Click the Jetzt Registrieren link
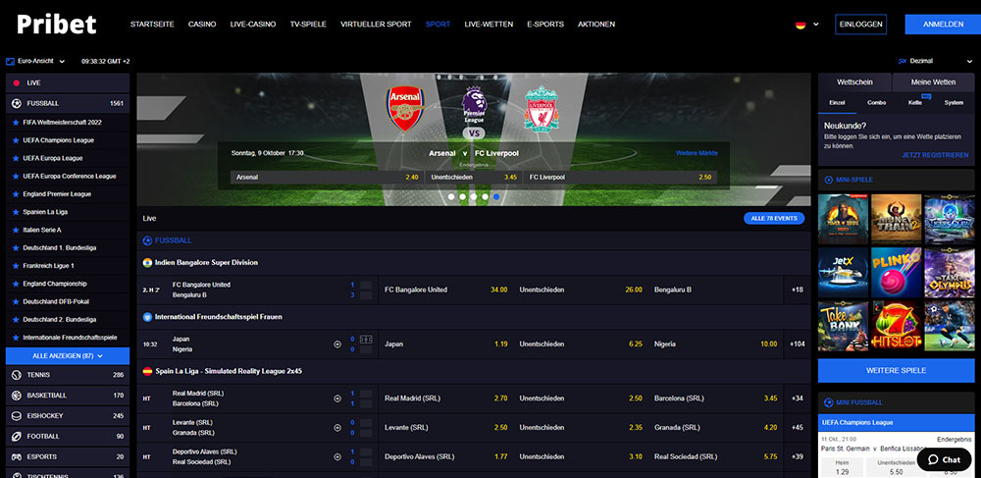 [935, 154]
